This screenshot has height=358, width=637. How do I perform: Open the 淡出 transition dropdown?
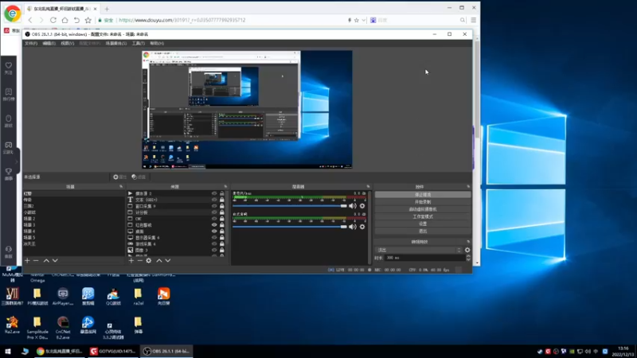(x=420, y=250)
